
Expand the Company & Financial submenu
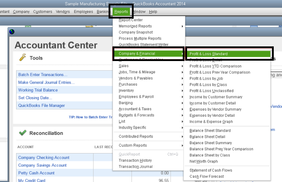tap(149, 54)
